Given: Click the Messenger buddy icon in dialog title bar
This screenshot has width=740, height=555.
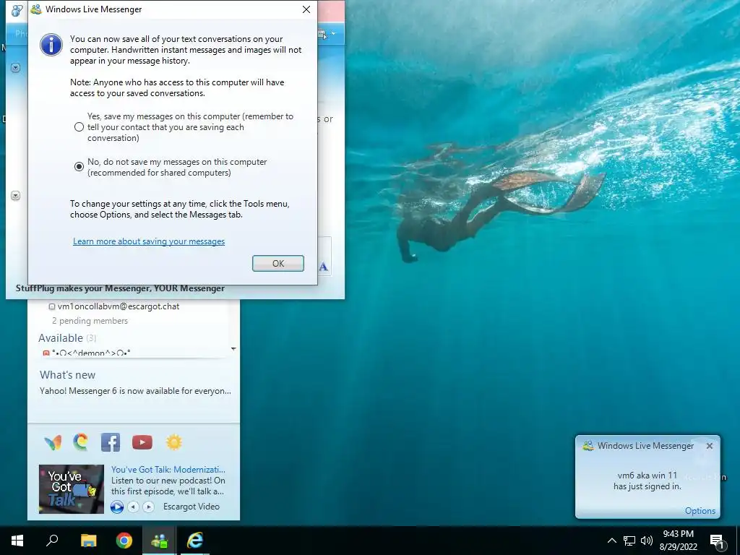Looking at the screenshot, I should (x=36, y=9).
